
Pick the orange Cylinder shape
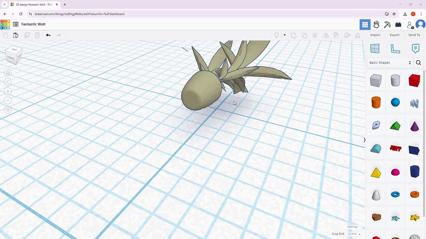click(376, 103)
